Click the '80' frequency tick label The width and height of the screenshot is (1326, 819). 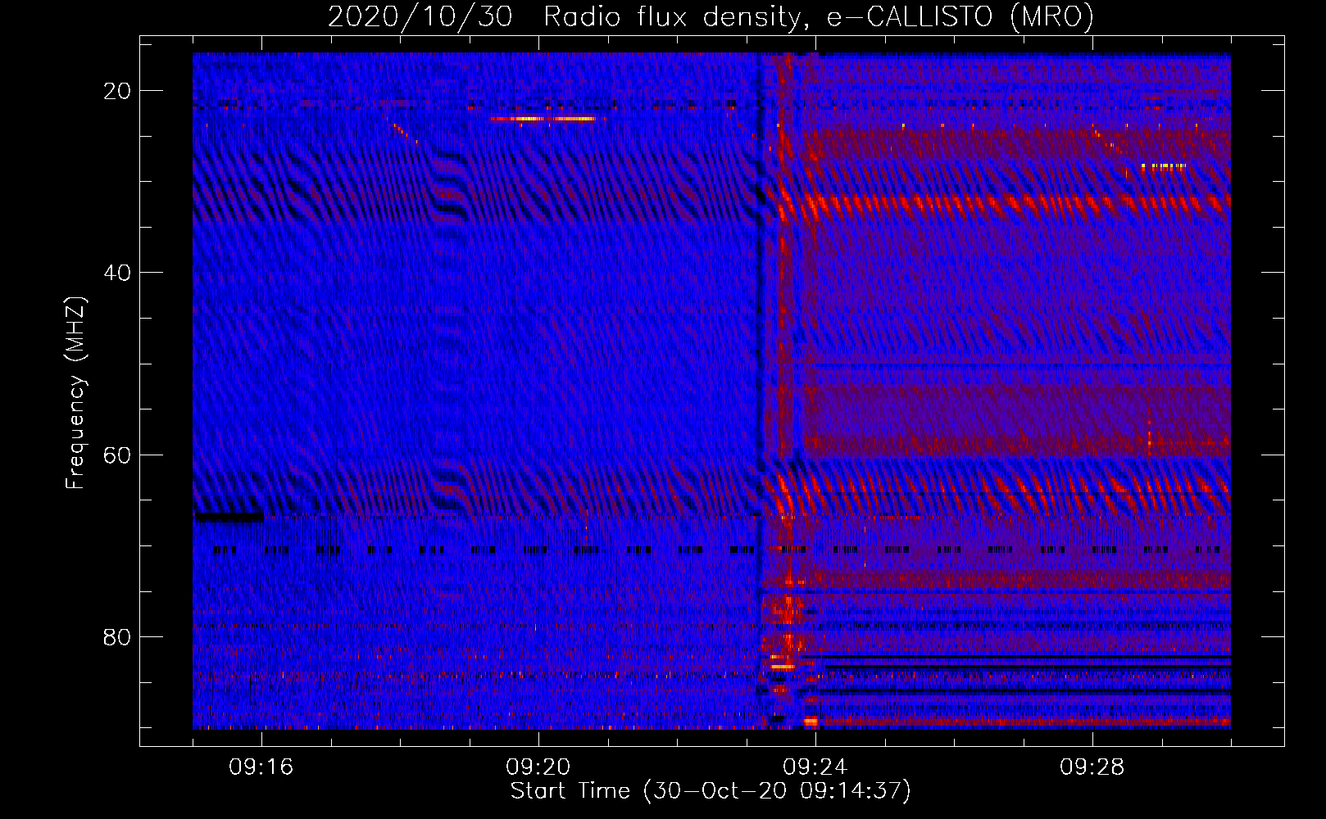[117, 636]
